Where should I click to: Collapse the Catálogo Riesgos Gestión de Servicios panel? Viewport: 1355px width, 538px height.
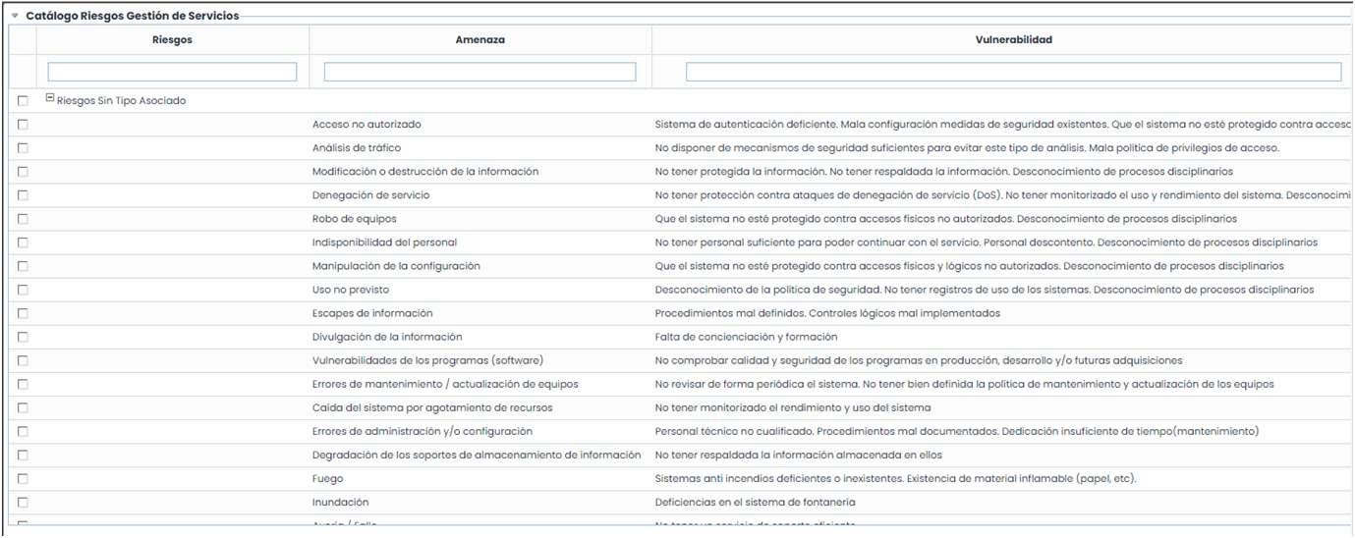coord(15,17)
